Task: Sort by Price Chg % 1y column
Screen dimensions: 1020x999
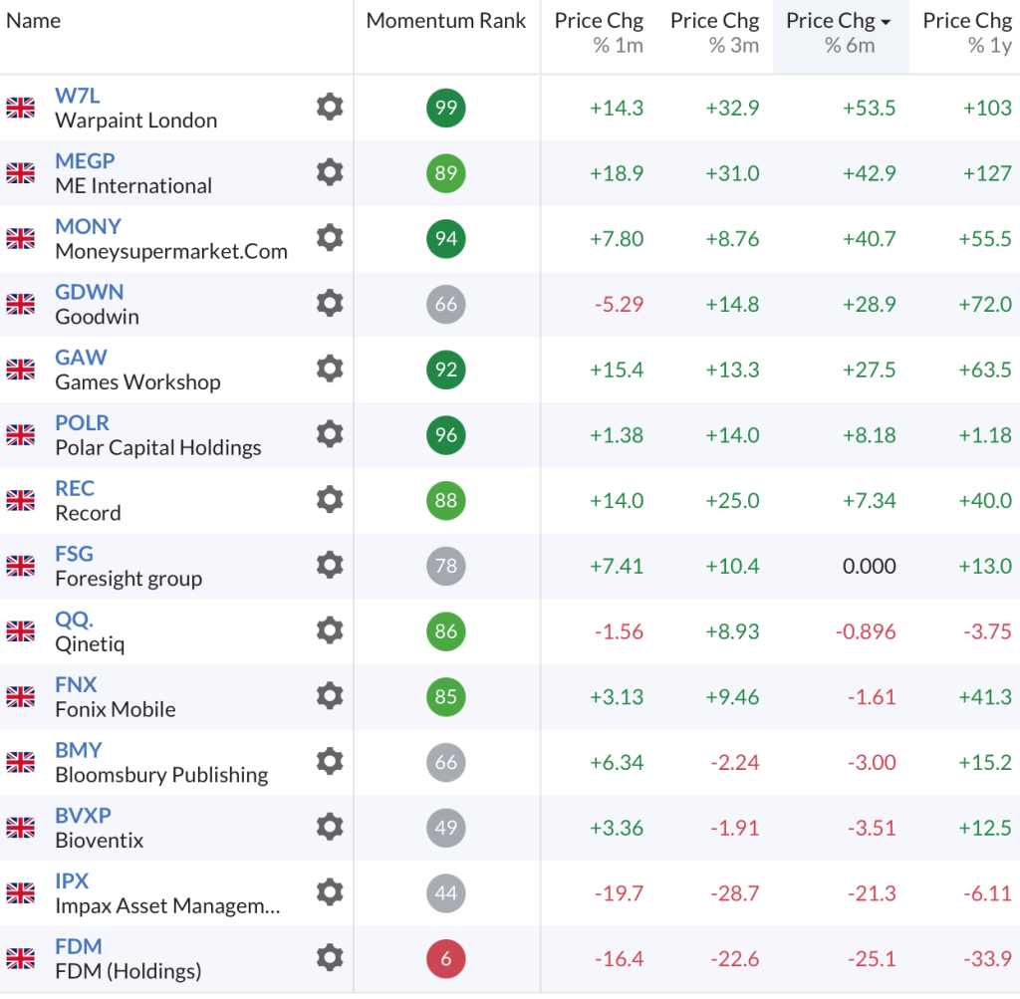Action: 966,33
